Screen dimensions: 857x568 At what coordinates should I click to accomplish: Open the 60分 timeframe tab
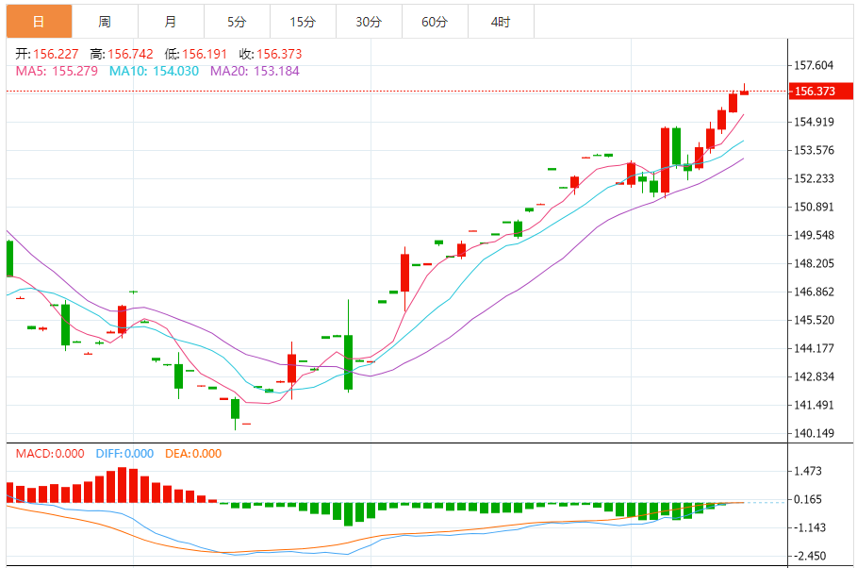[435, 22]
